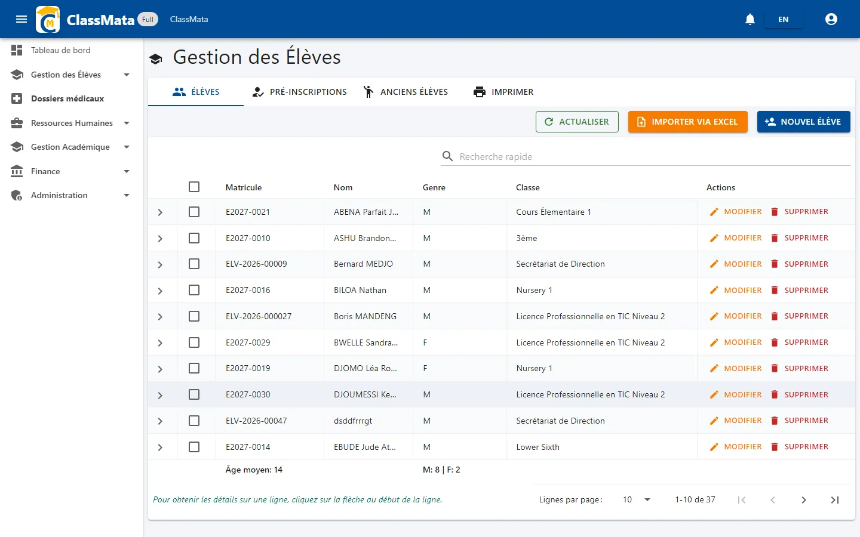Open the ANCIENS ÉLÈVES tab
This screenshot has height=537, width=860.
(406, 92)
